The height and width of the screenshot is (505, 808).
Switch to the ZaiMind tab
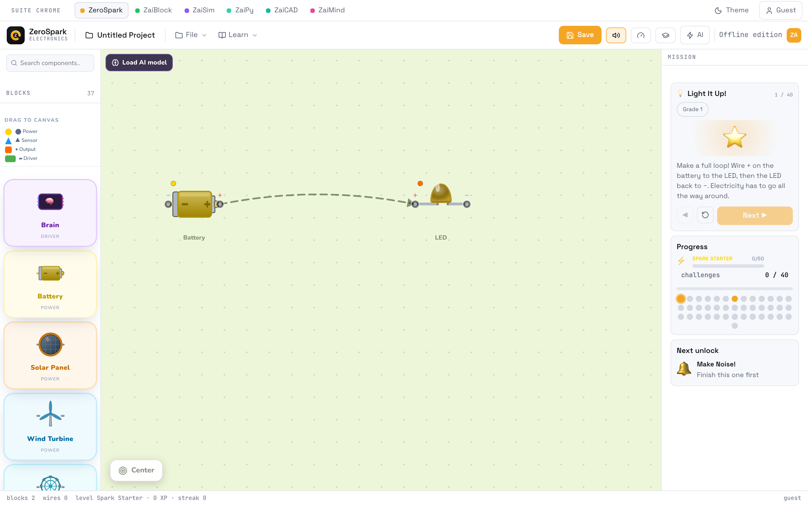[327, 10]
